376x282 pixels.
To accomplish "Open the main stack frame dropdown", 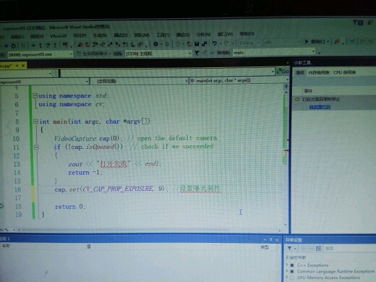I will [x=274, y=52].
